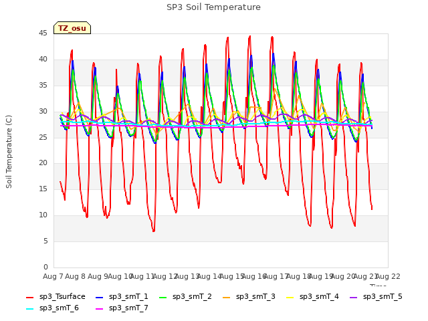The height and width of the screenshot is (321, 428).
Task: Click the sp3_smT_3 orange legend swatch
Action: [x=226, y=297]
